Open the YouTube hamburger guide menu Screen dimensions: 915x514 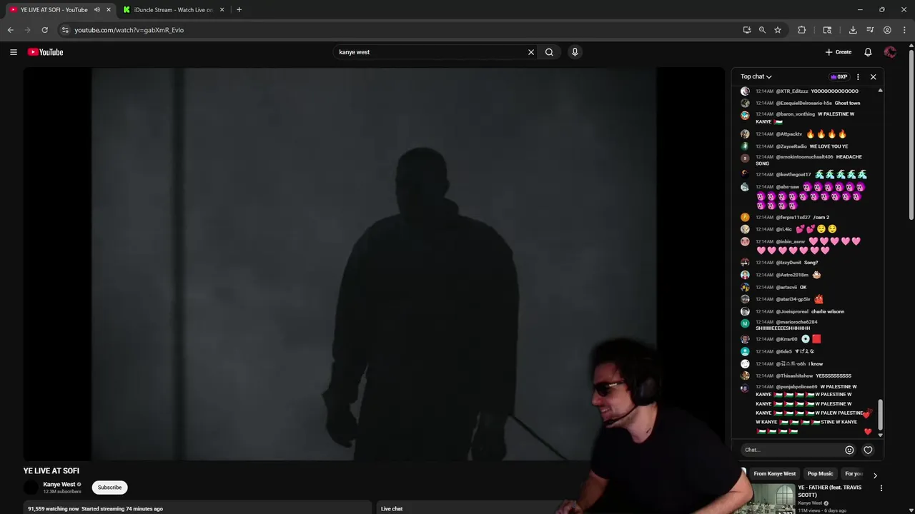pos(13,52)
